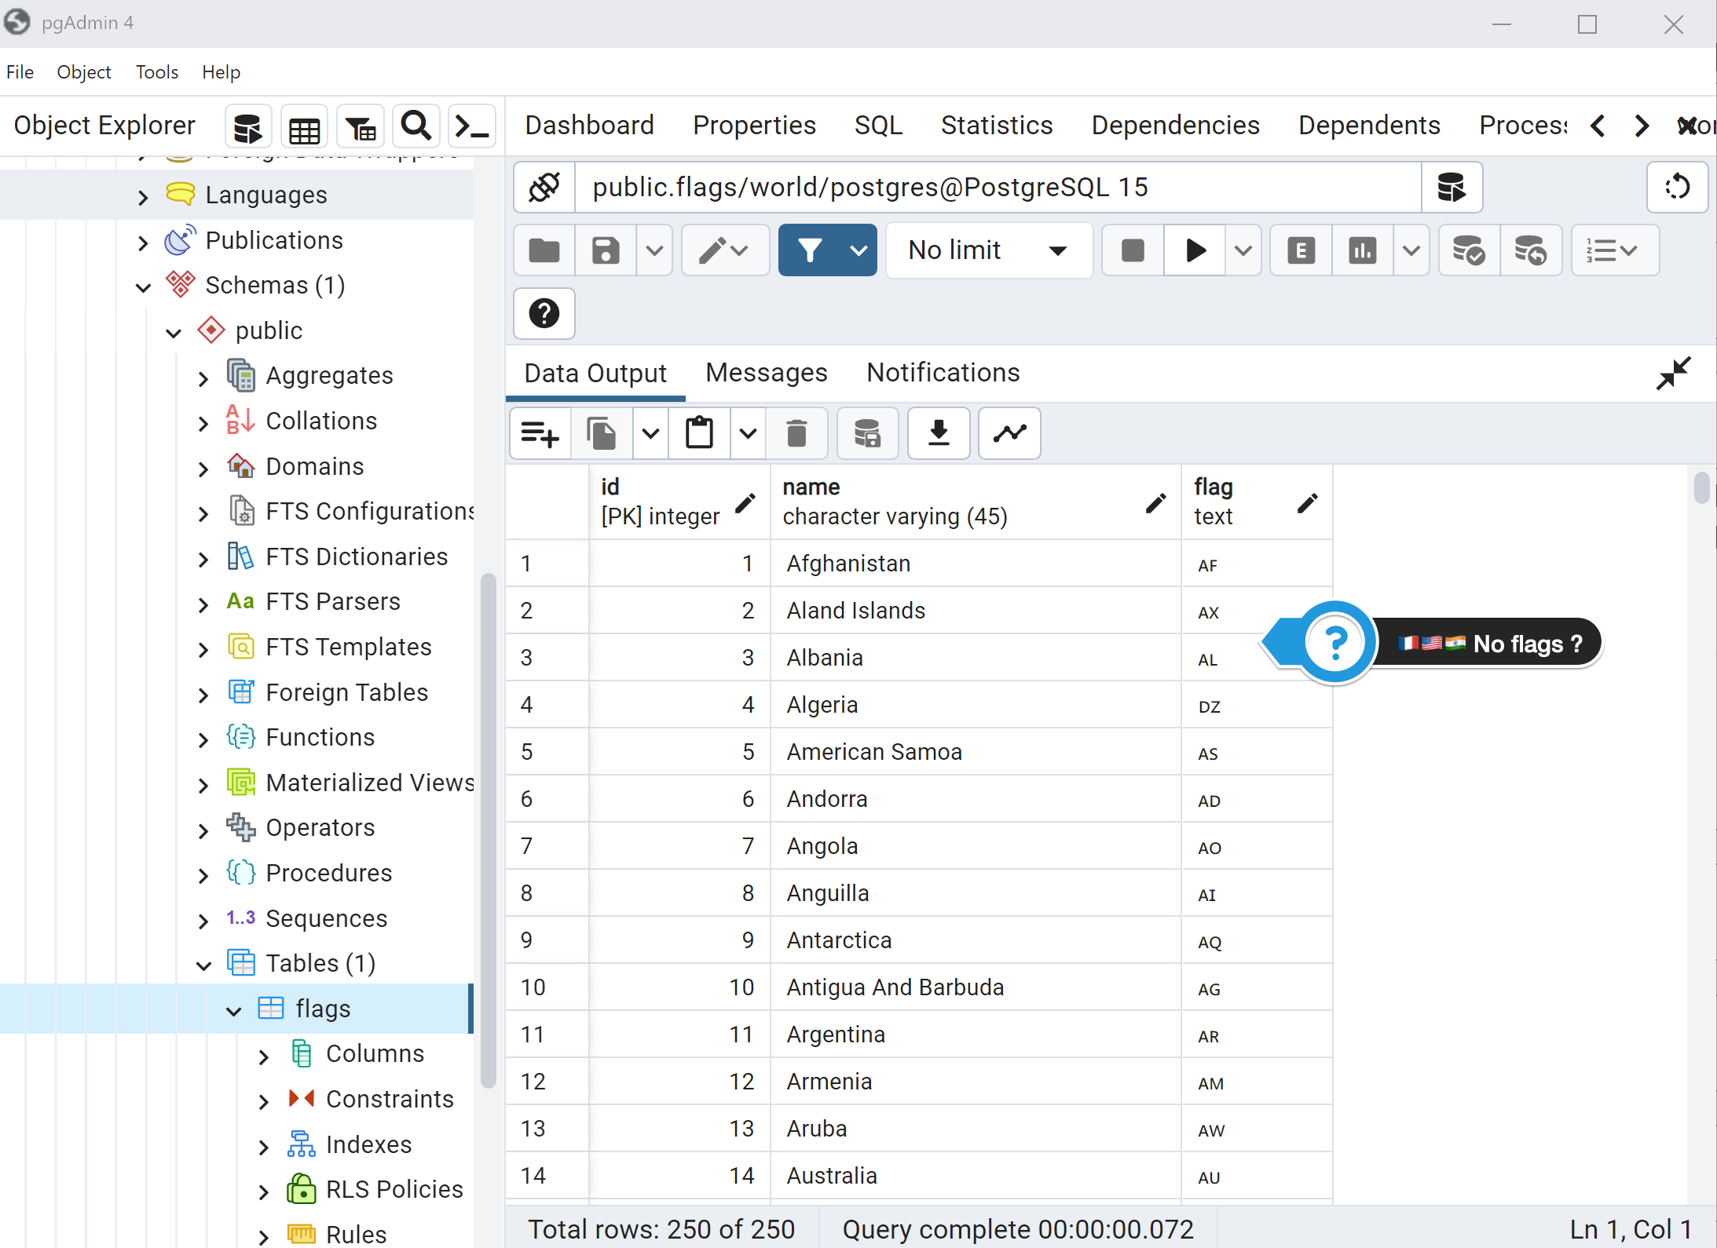This screenshot has width=1717, height=1248.
Task: Open the PSQL Tool icon
Action: (472, 126)
